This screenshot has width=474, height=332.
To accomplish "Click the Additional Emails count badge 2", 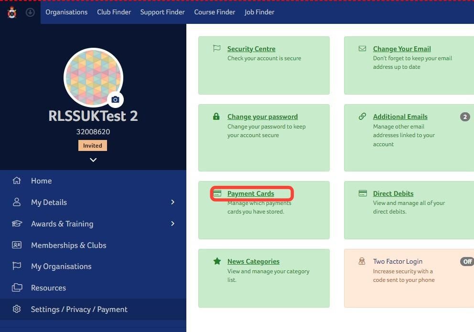I will [x=465, y=117].
